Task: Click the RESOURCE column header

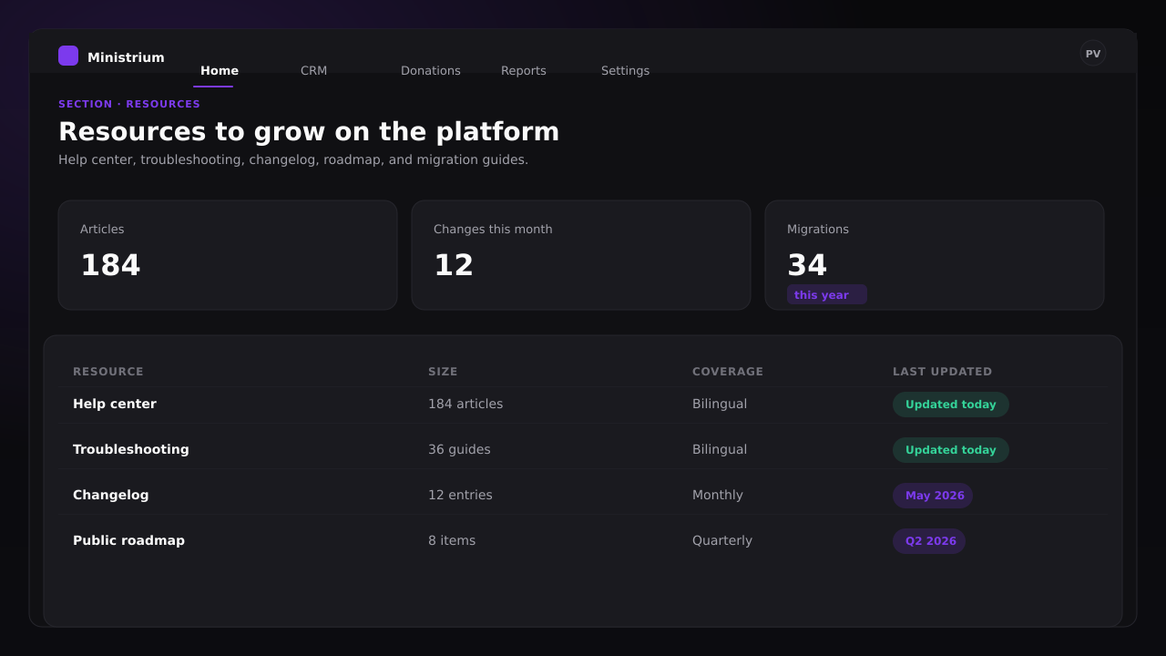Action: [108, 372]
